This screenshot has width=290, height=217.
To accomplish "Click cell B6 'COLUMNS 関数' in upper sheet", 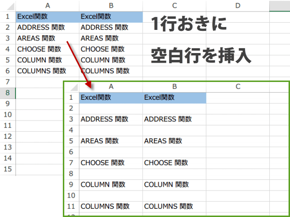I will click(111, 71).
